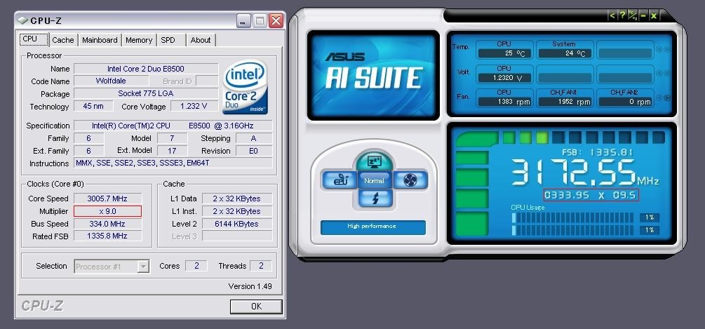This screenshot has height=329, width=705.
Task: Click the lightning bolt overclock icon
Action: (375, 199)
